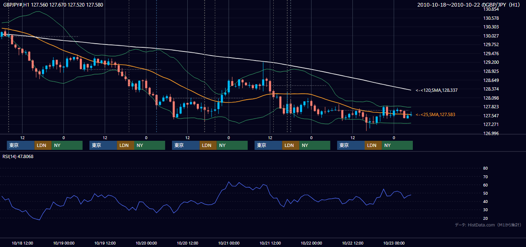526x247 pixels.
Task: Click price axis value 128.374
Action: 491,89
